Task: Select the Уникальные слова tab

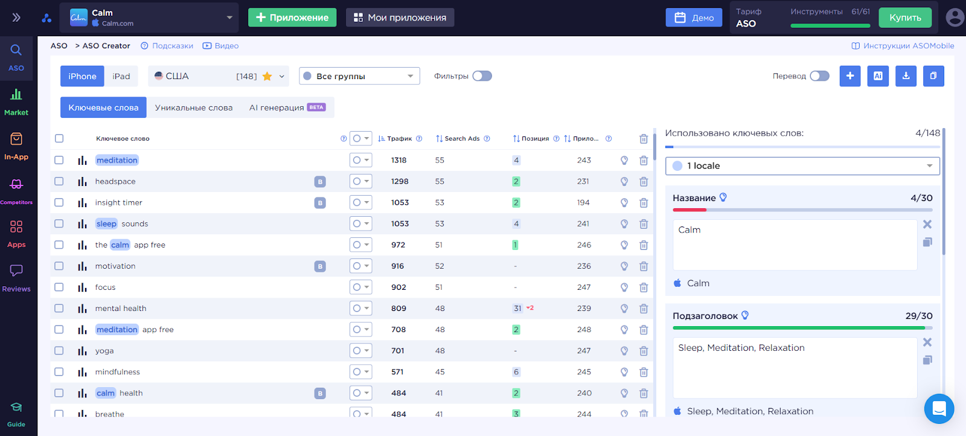Action: (x=194, y=107)
